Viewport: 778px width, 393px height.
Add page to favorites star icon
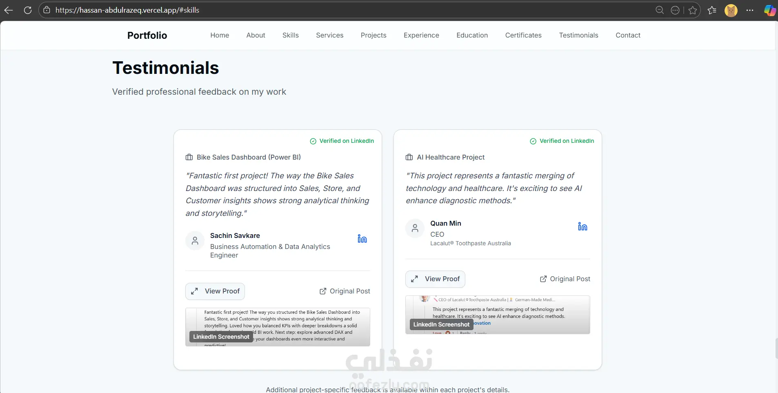coord(693,10)
